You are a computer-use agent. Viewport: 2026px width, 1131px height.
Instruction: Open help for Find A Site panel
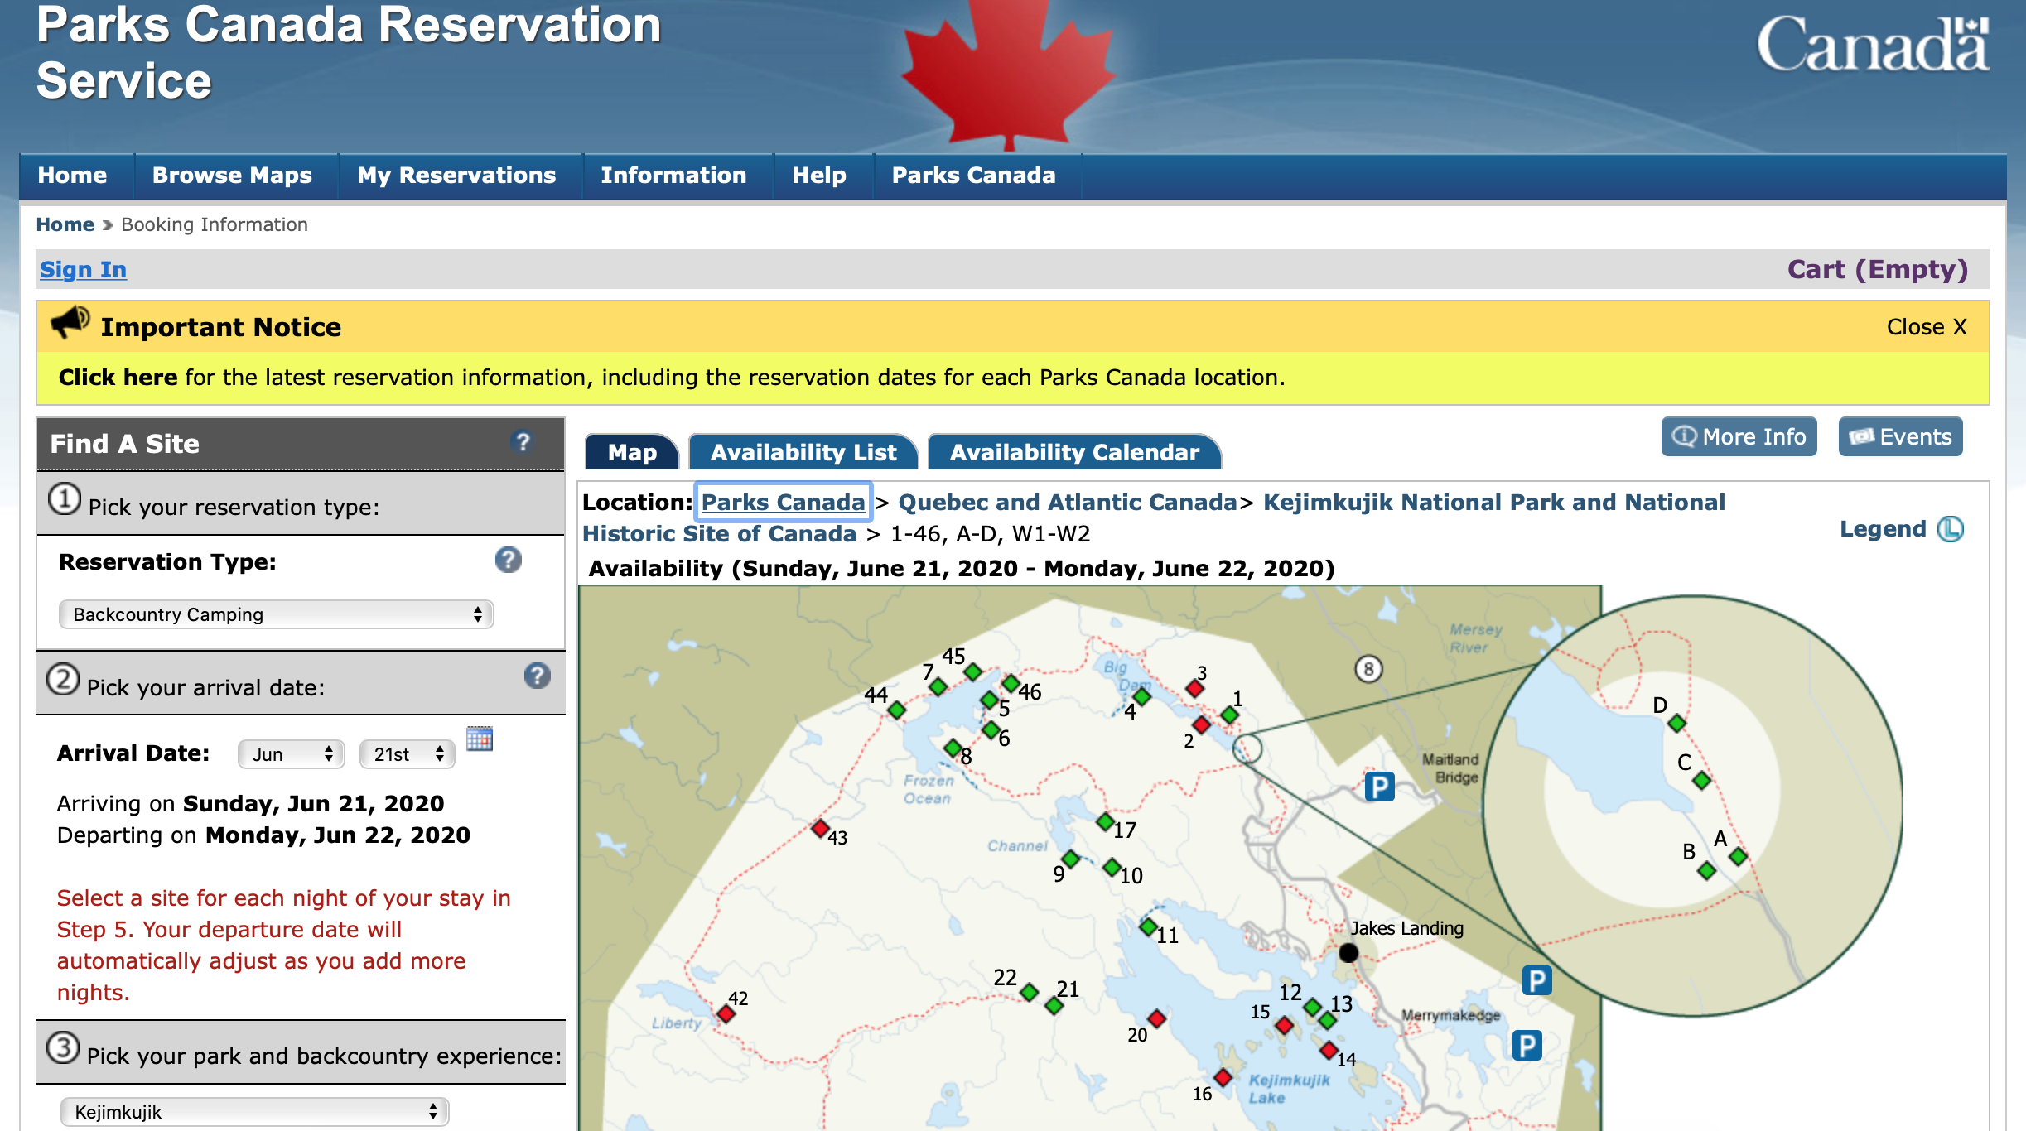point(522,442)
